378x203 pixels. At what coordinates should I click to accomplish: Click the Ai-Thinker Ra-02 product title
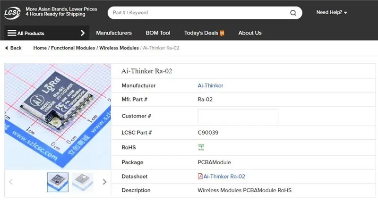tap(146, 71)
